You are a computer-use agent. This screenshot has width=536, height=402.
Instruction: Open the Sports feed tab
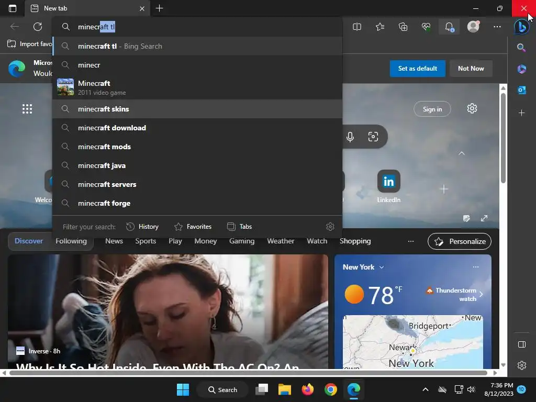[x=146, y=241]
